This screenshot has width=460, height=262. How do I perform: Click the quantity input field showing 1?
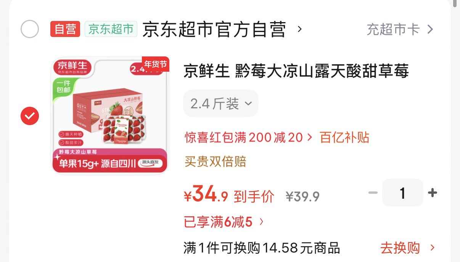[x=403, y=193]
